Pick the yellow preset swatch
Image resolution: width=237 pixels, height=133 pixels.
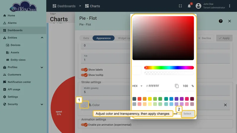click(x=150, y=99)
